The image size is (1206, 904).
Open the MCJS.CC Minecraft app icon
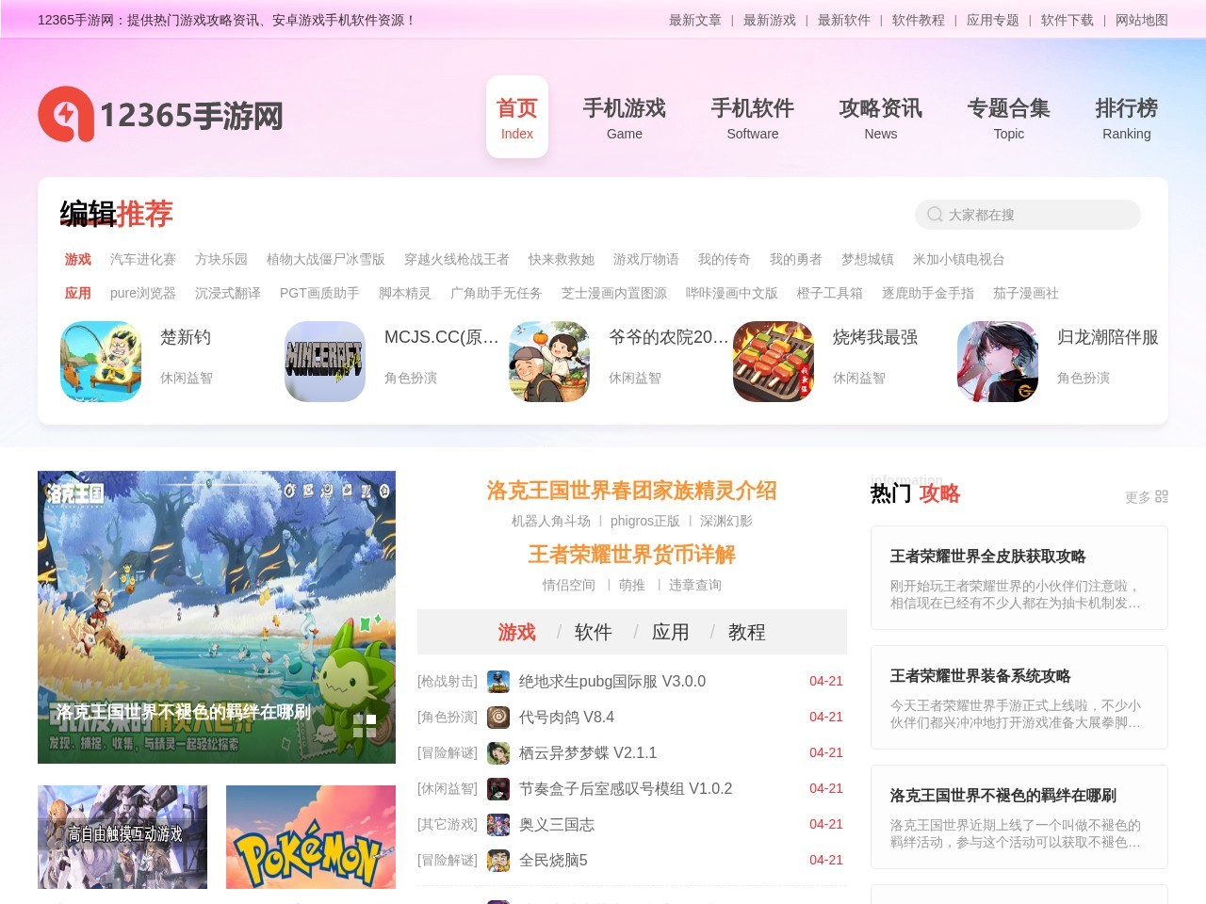click(325, 362)
